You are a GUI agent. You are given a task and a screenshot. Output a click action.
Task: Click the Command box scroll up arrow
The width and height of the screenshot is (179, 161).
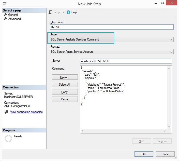[x=169, y=68]
